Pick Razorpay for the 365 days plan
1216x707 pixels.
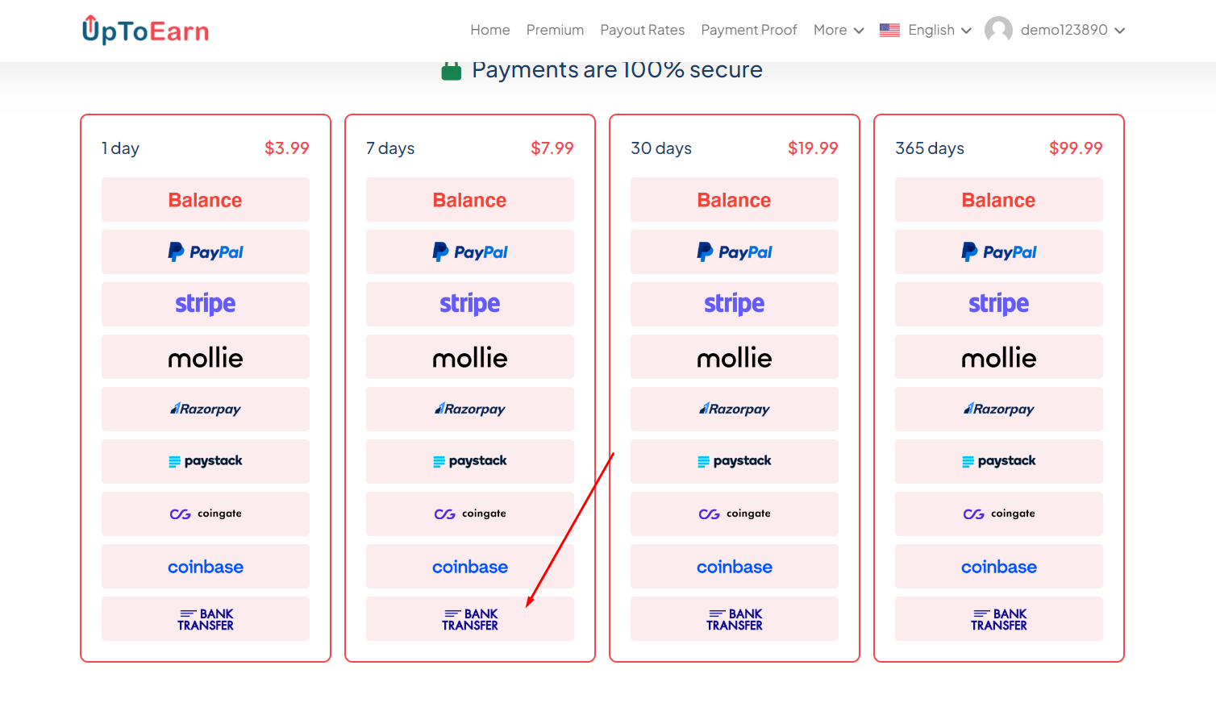point(999,409)
